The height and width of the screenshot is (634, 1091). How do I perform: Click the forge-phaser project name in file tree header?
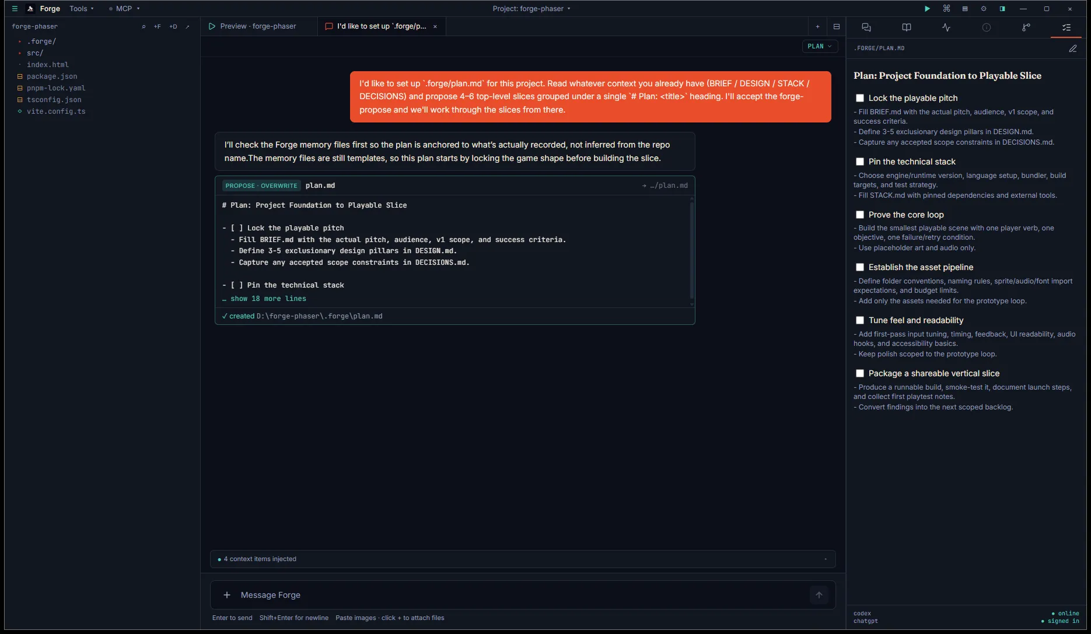(x=34, y=26)
